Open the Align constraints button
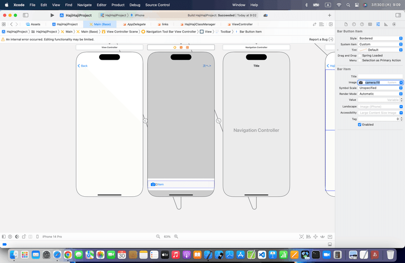Screen dimensions: 405x263 click(308, 236)
